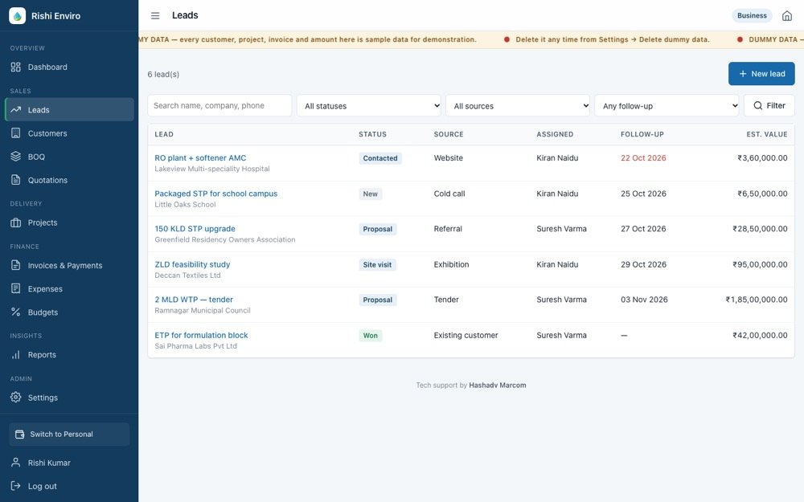Image resolution: width=804 pixels, height=502 pixels.
Task: Click the Rishi Enviro water-drop logo
Action: pyautogui.click(x=18, y=16)
